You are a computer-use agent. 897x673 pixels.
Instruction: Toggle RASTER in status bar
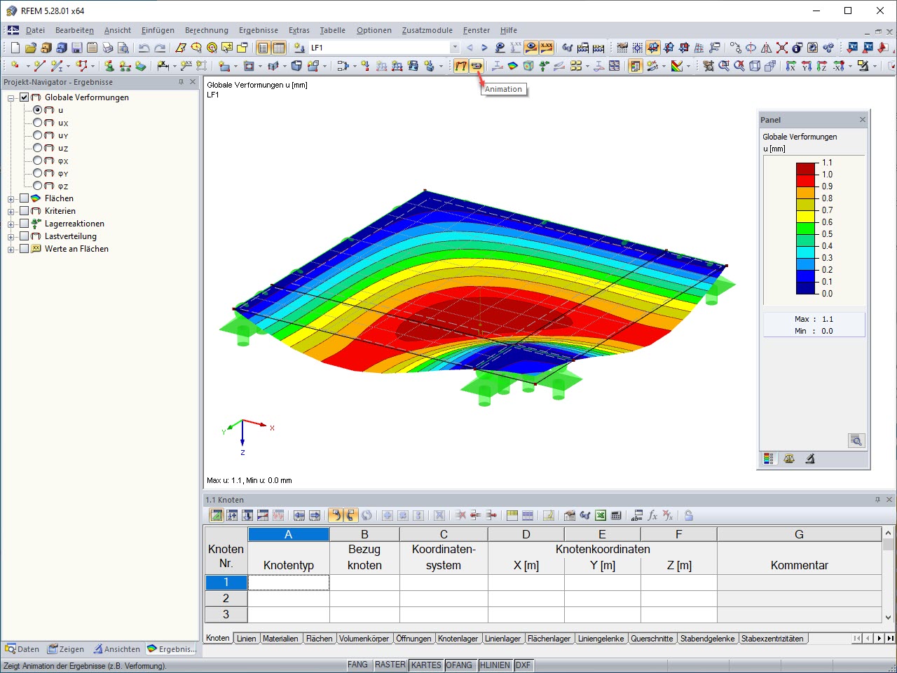click(x=390, y=665)
